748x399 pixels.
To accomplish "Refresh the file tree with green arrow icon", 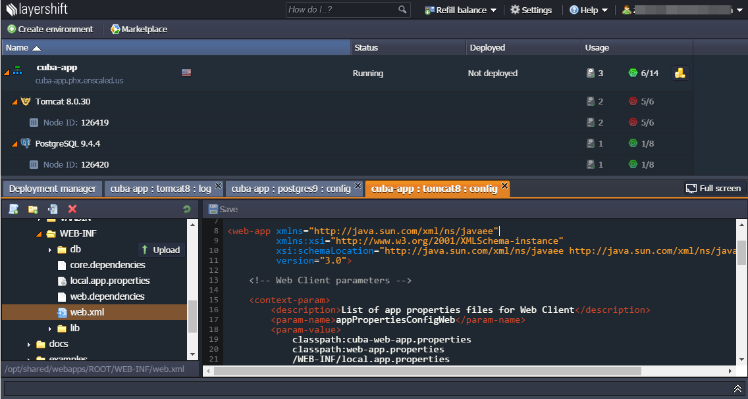I will tap(186, 209).
